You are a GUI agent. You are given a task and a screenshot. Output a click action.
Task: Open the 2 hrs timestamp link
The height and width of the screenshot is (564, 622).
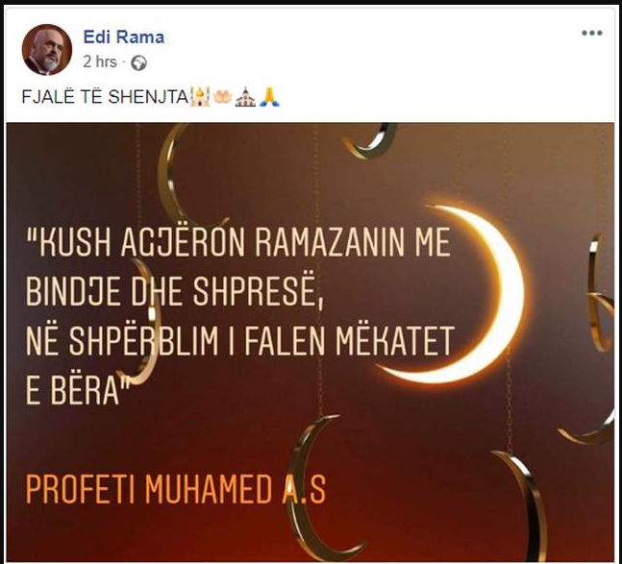coord(100,62)
